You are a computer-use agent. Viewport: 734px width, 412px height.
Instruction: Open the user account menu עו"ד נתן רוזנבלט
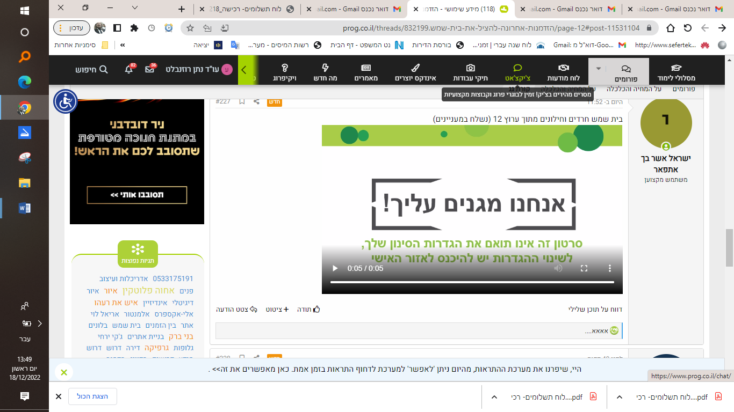199,69
